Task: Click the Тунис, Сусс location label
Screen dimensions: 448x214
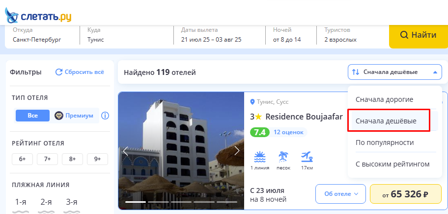Action: [273, 102]
